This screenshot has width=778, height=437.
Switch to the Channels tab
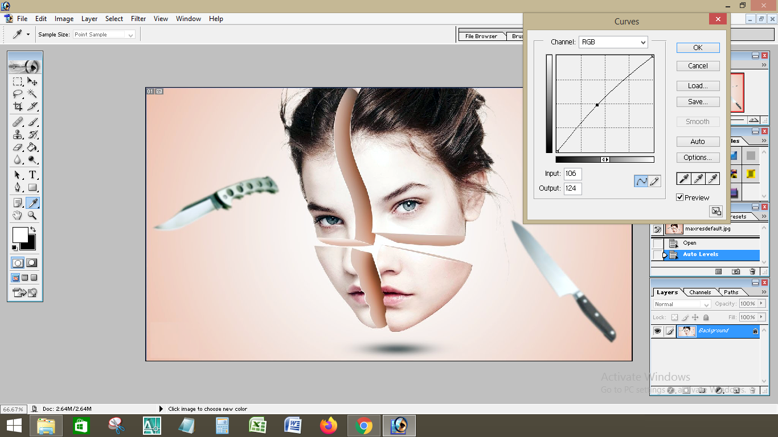tap(699, 292)
